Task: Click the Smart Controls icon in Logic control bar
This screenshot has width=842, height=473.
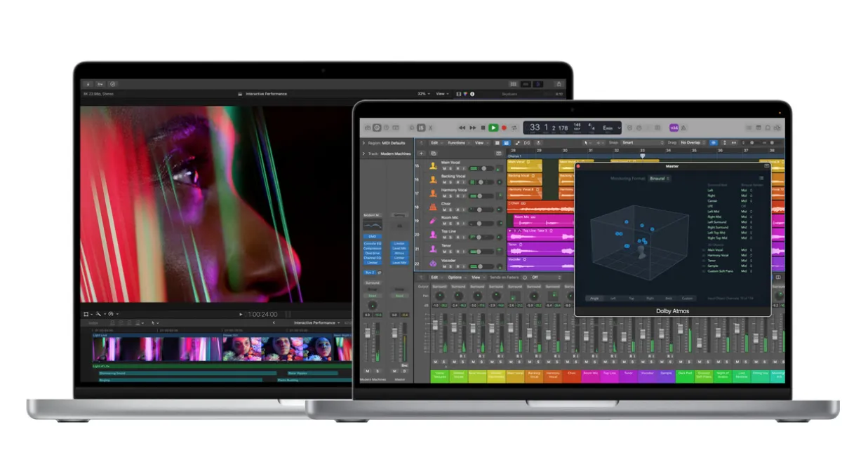Action: tap(412, 128)
